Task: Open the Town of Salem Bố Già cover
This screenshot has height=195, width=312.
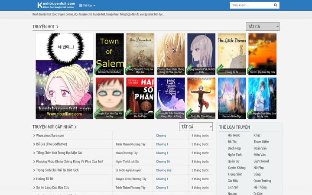Action: (110, 54)
